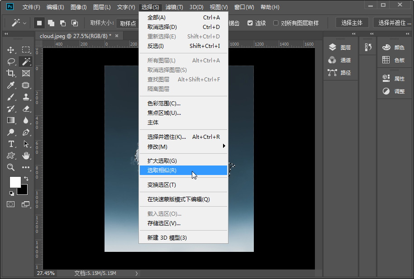The height and width of the screenshot is (279, 414).
Task: Click the 选择并遮住 button
Action: coord(393,23)
